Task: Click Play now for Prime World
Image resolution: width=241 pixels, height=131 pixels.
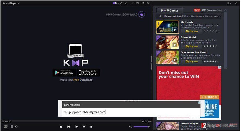Action: pos(192,46)
